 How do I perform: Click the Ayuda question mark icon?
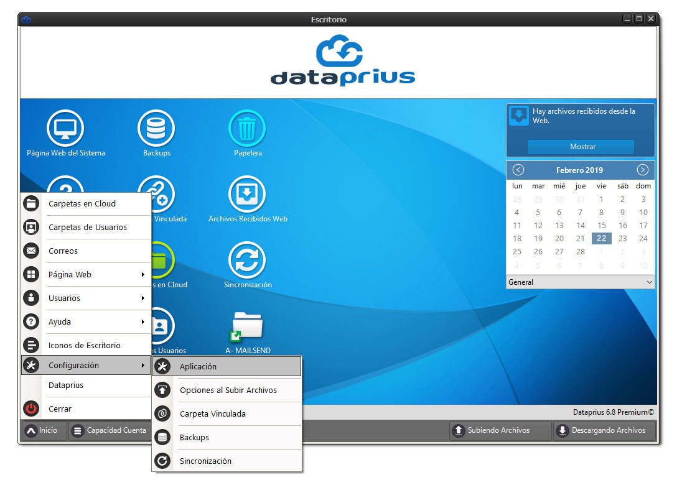[x=31, y=321]
